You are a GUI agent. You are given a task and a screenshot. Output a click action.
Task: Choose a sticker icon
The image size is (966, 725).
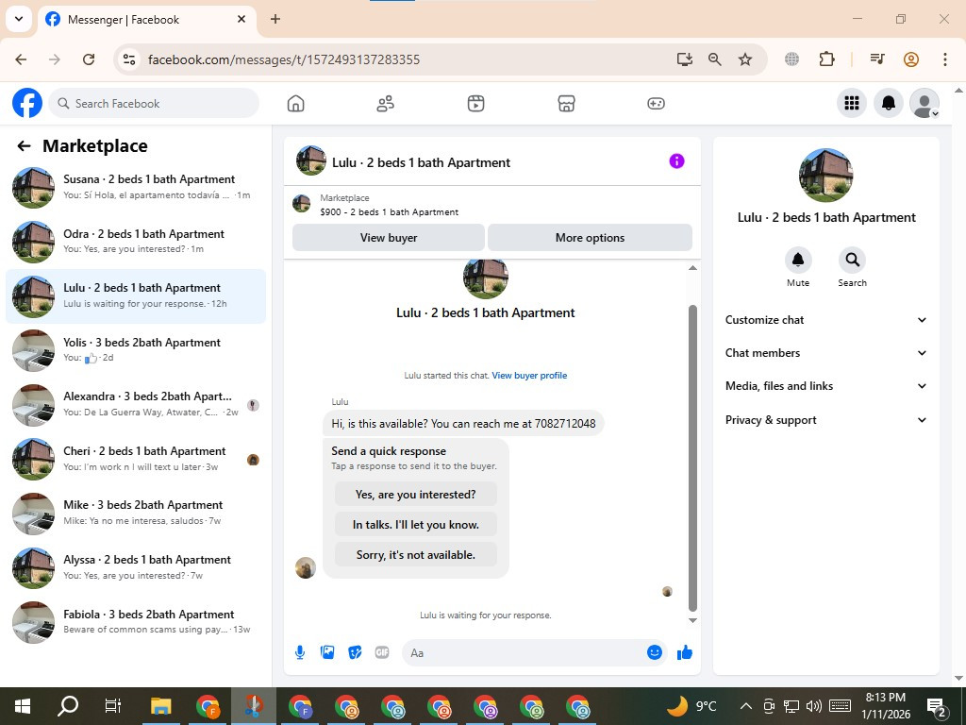point(355,652)
